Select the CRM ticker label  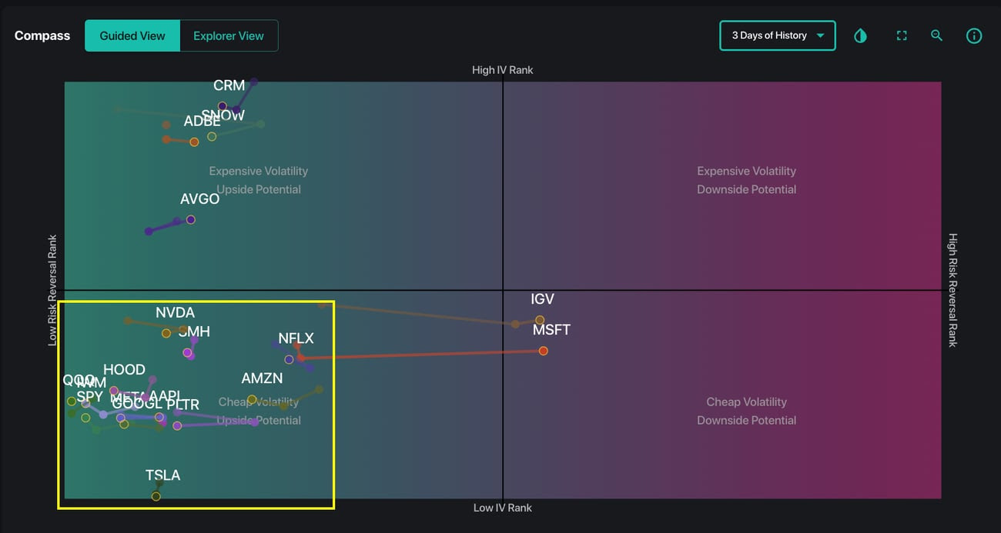click(x=229, y=85)
